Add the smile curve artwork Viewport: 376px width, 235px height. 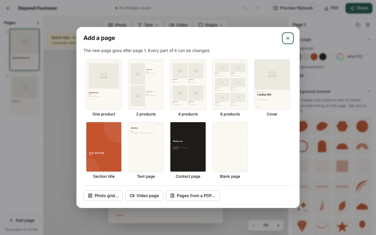322,226
